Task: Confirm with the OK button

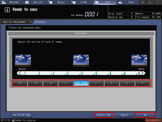Action: point(145,115)
